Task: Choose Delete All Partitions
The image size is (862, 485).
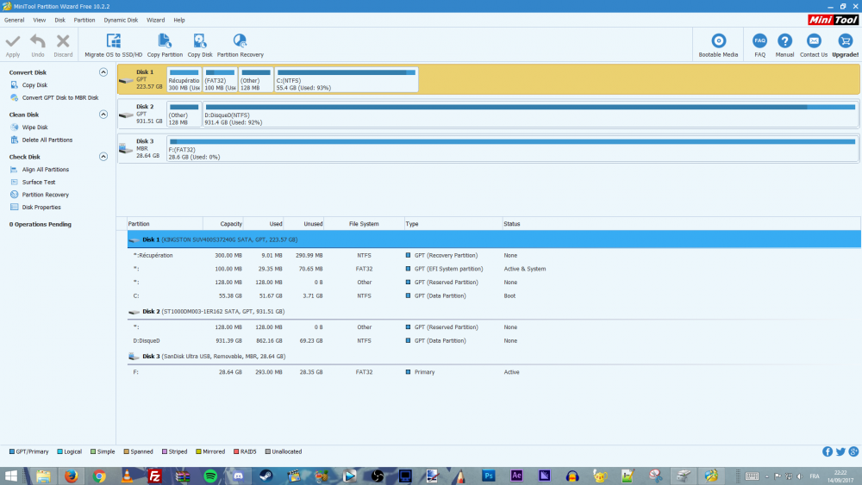Action: pos(47,140)
